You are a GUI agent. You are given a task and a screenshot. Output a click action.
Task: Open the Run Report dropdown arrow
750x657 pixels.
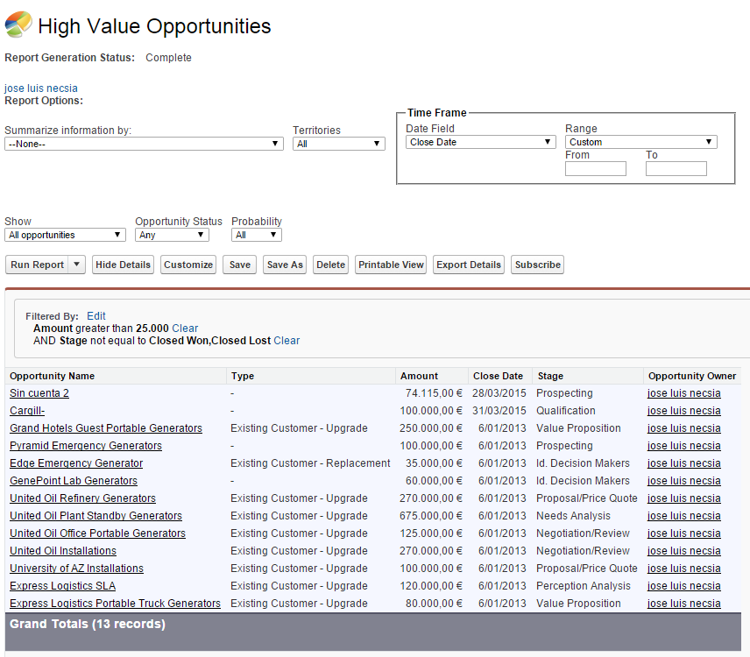(77, 265)
